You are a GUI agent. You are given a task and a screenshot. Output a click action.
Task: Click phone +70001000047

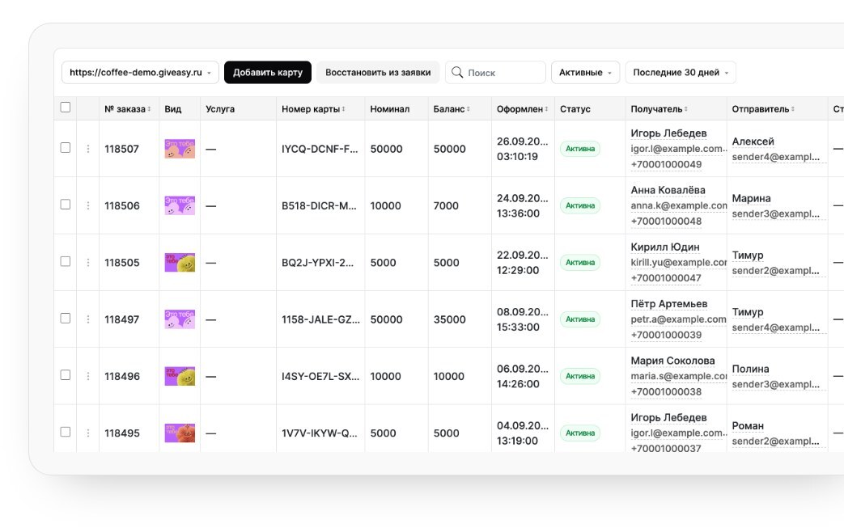(666, 278)
